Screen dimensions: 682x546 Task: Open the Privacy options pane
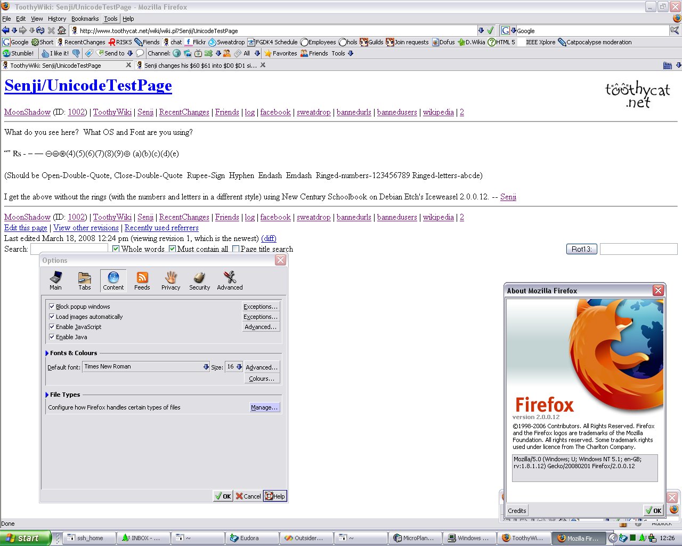170,280
